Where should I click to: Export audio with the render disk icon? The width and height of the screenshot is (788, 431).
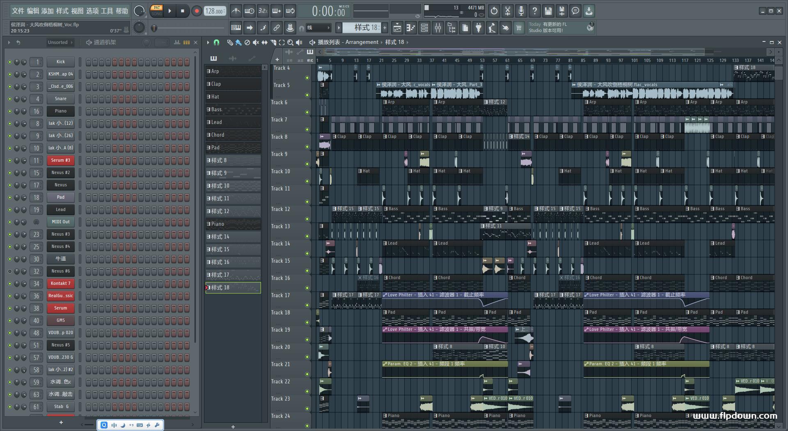pos(562,11)
